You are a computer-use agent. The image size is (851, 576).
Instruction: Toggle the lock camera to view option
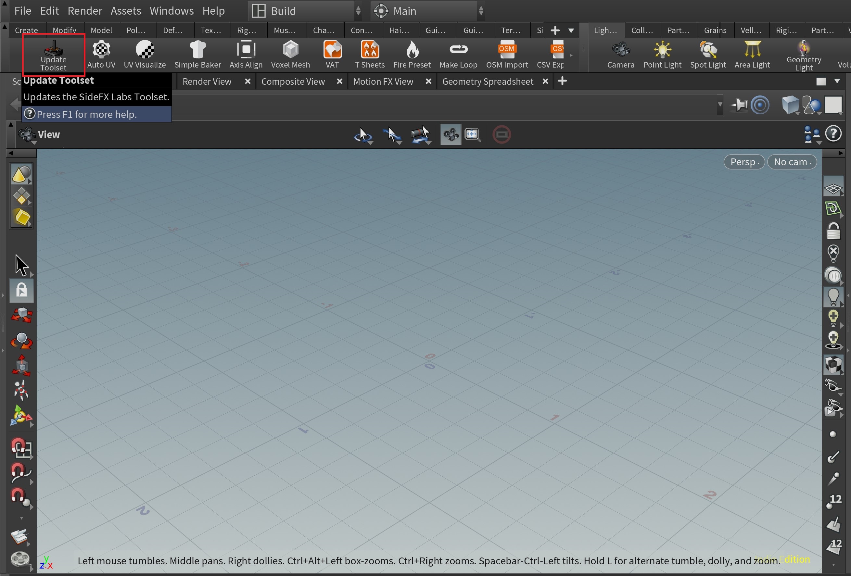coord(833,231)
